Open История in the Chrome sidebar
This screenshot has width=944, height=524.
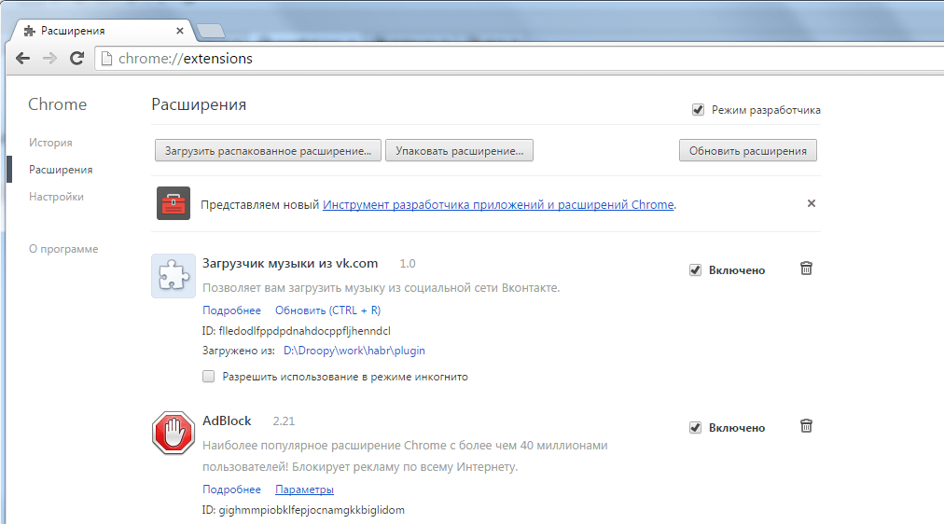pos(50,143)
